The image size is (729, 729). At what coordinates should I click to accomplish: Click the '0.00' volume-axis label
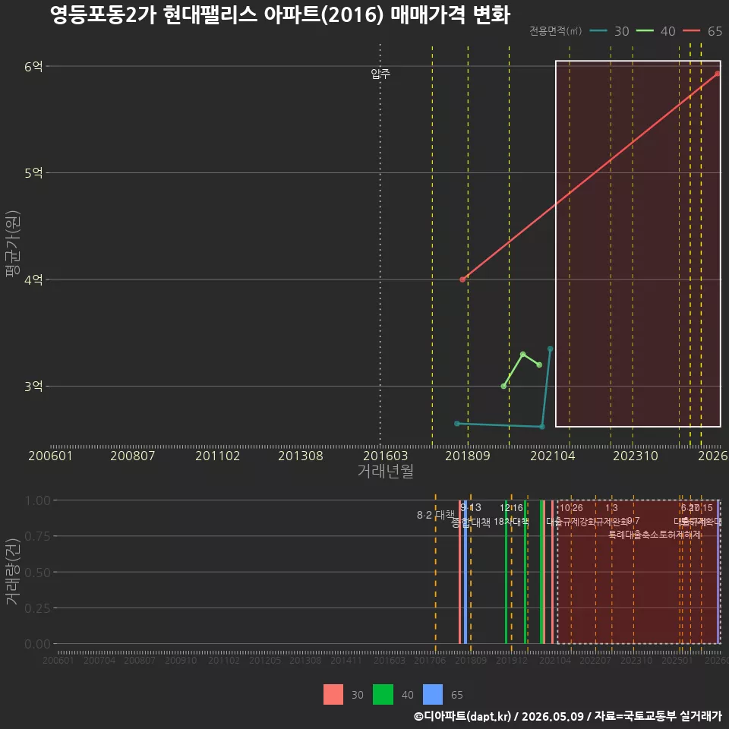click(38, 645)
